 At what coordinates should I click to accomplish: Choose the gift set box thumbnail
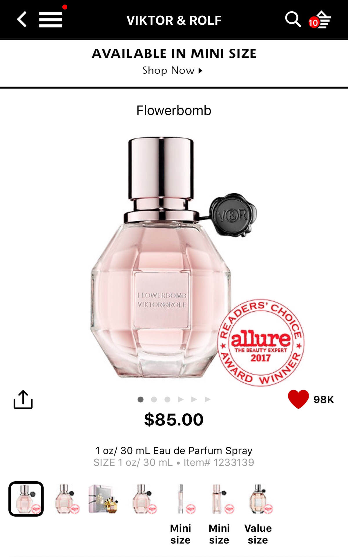pyautogui.click(x=104, y=499)
